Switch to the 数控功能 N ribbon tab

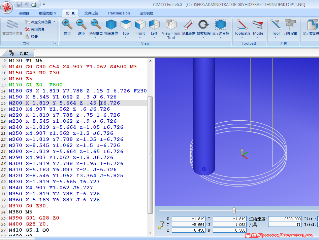coord(47,13)
